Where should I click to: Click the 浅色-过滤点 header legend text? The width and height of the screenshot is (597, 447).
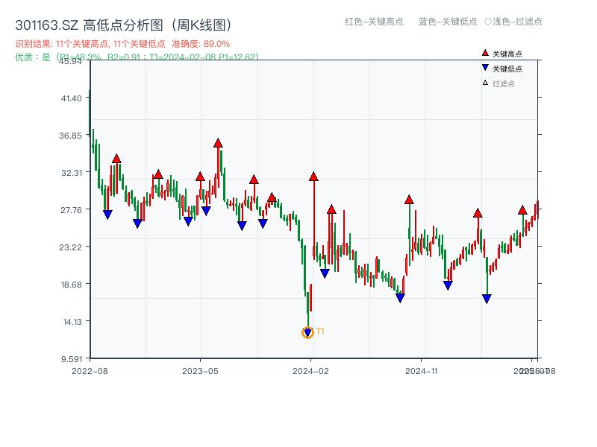coord(513,22)
